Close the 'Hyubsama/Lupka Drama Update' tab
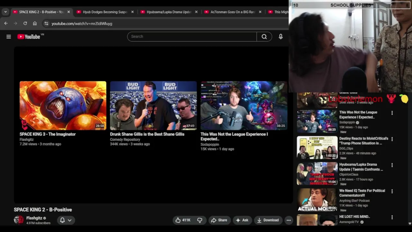The image size is (412, 232). [196, 12]
